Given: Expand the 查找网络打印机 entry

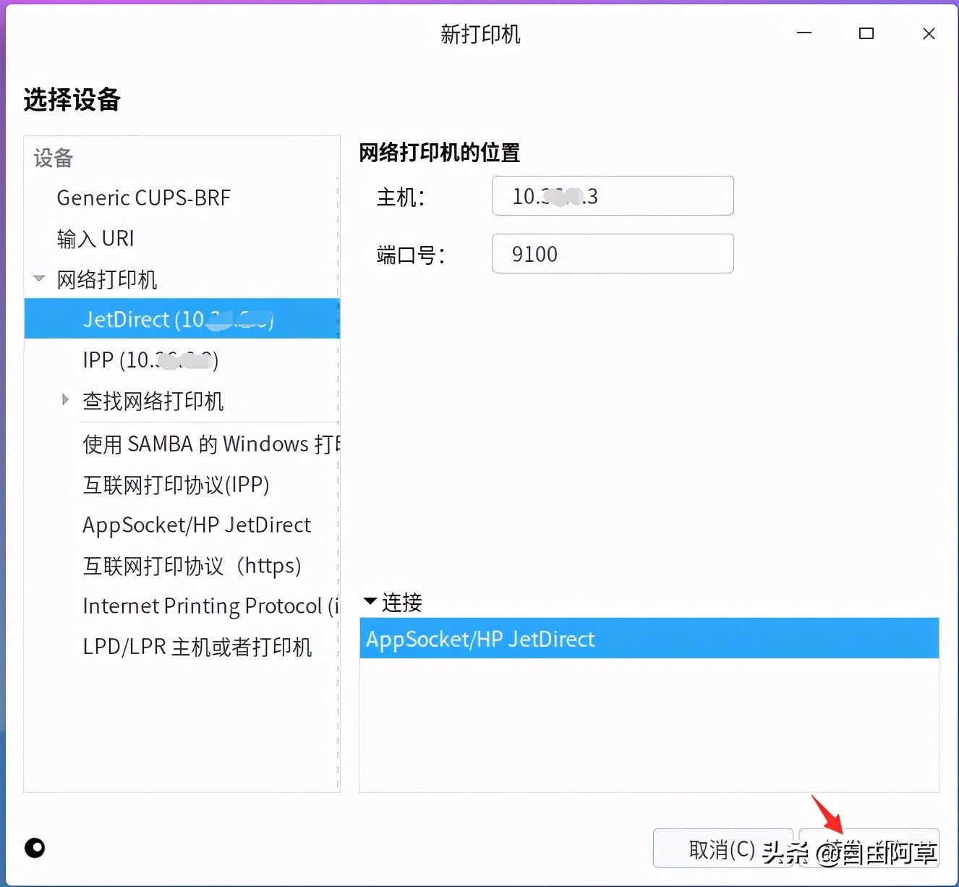Looking at the screenshot, I should click(64, 399).
